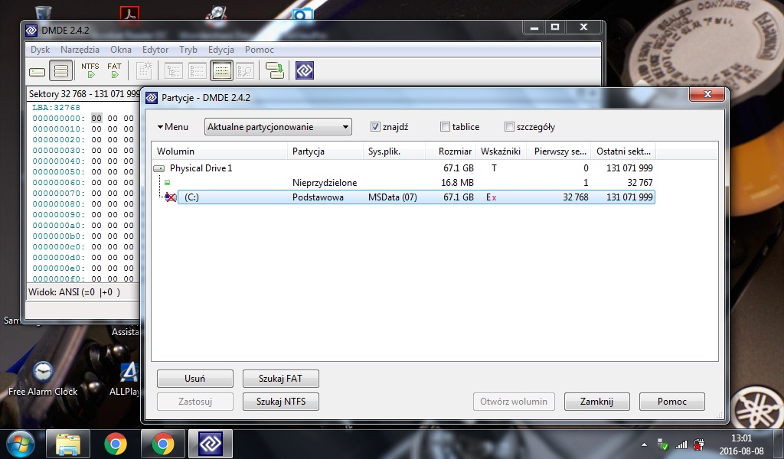Click the select drive icon in DMDE toolbar
Image resolution: width=784 pixels, height=459 pixels.
[37, 72]
